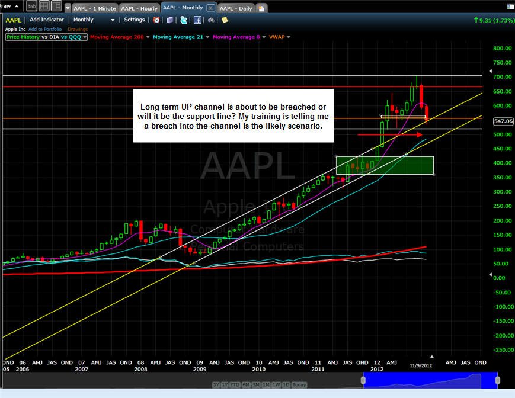The width and height of the screenshot is (515, 398).
Task: Open the tab list dropdown arrow
Action: tap(68, 8)
